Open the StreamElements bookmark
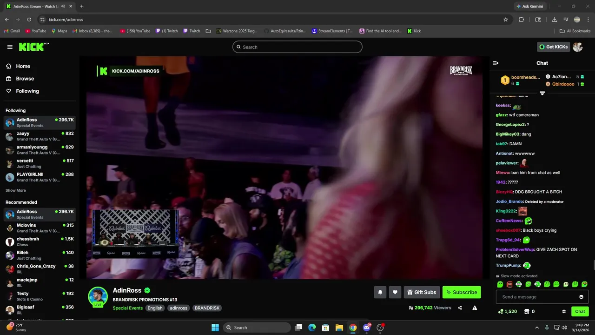The width and height of the screenshot is (595, 335). coord(332,31)
